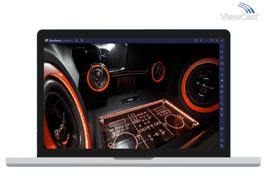
Task: Open the multi-instance manager icon in sidebar
Action: (222, 103)
